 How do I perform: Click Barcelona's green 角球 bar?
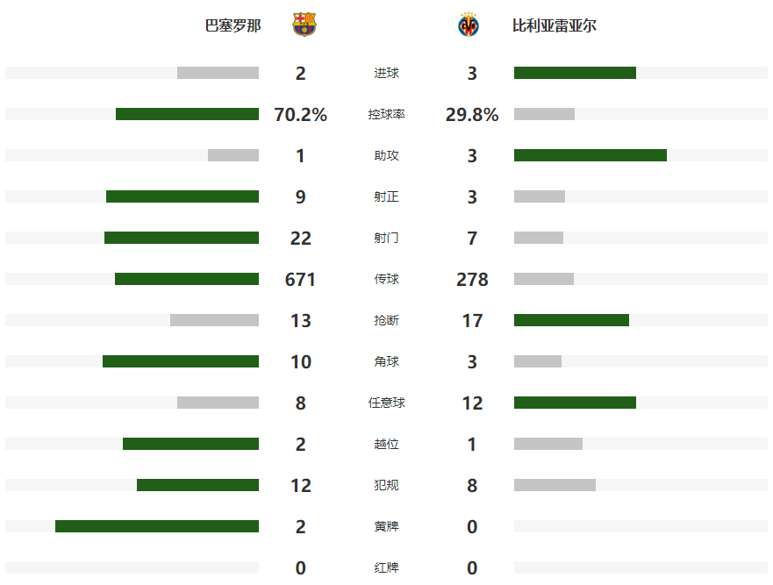click(181, 361)
